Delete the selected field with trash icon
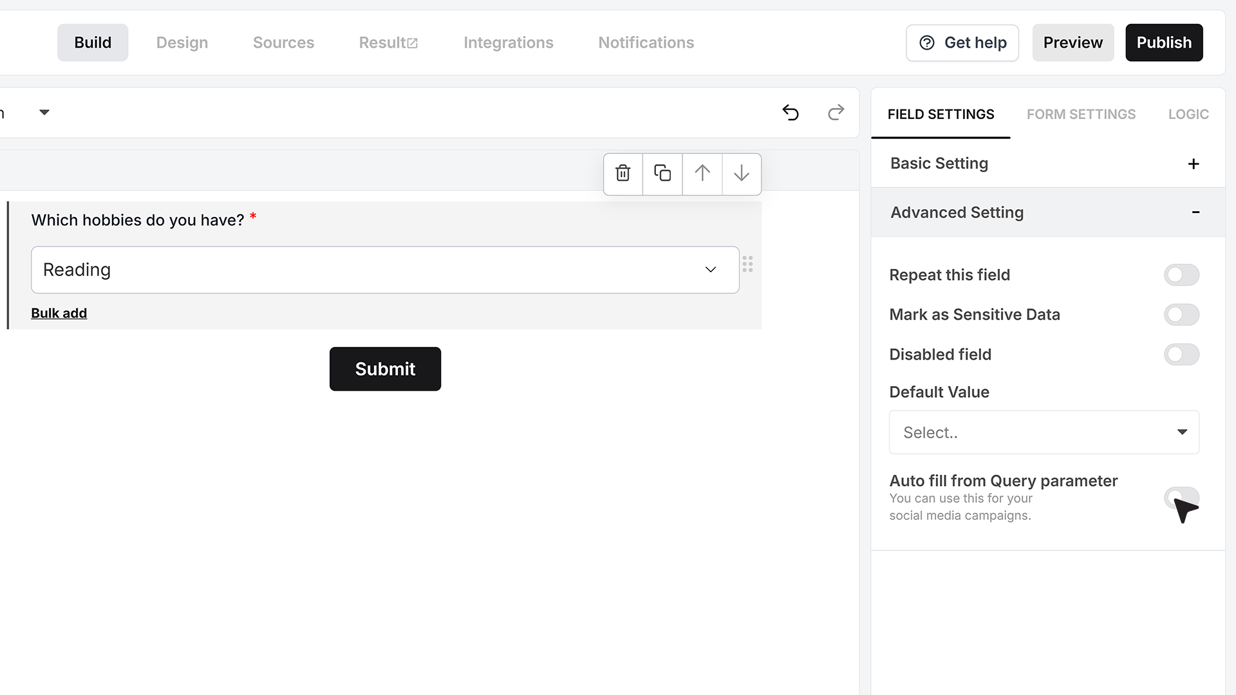The width and height of the screenshot is (1236, 695). 623,174
